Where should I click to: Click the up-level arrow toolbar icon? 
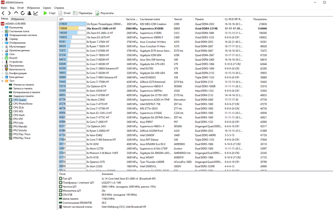[16, 13]
